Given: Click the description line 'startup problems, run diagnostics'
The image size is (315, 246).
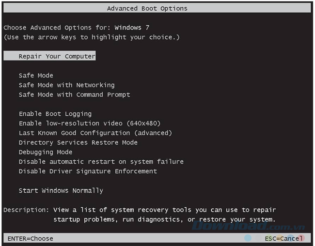Looking at the screenshot, I should pyautogui.click(x=164, y=219).
